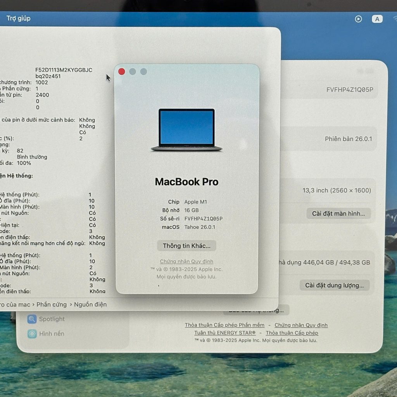This screenshot has height=397, width=397.
Task: Click the MacBook Pro laptop image
Action: (186, 129)
